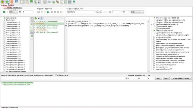
Task: Click the H icon in Парсинг и обработка
Action: pos(61,12)
